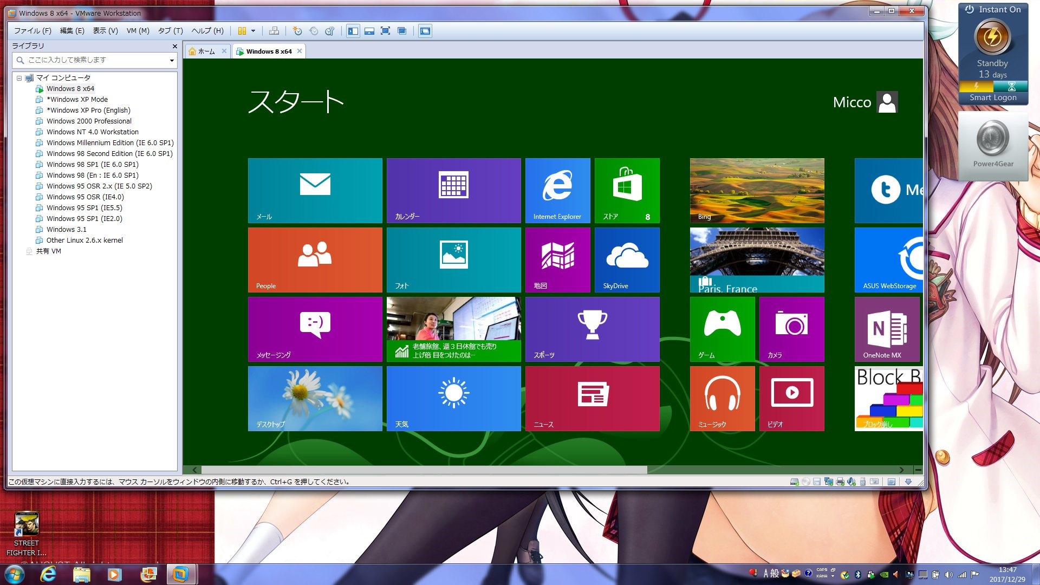Open the OneNote MX tile
The height and width of the screenshot is (585, 1040).
[887, 329]
